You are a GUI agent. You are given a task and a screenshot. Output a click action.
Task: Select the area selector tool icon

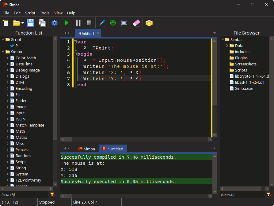(124, 23)
